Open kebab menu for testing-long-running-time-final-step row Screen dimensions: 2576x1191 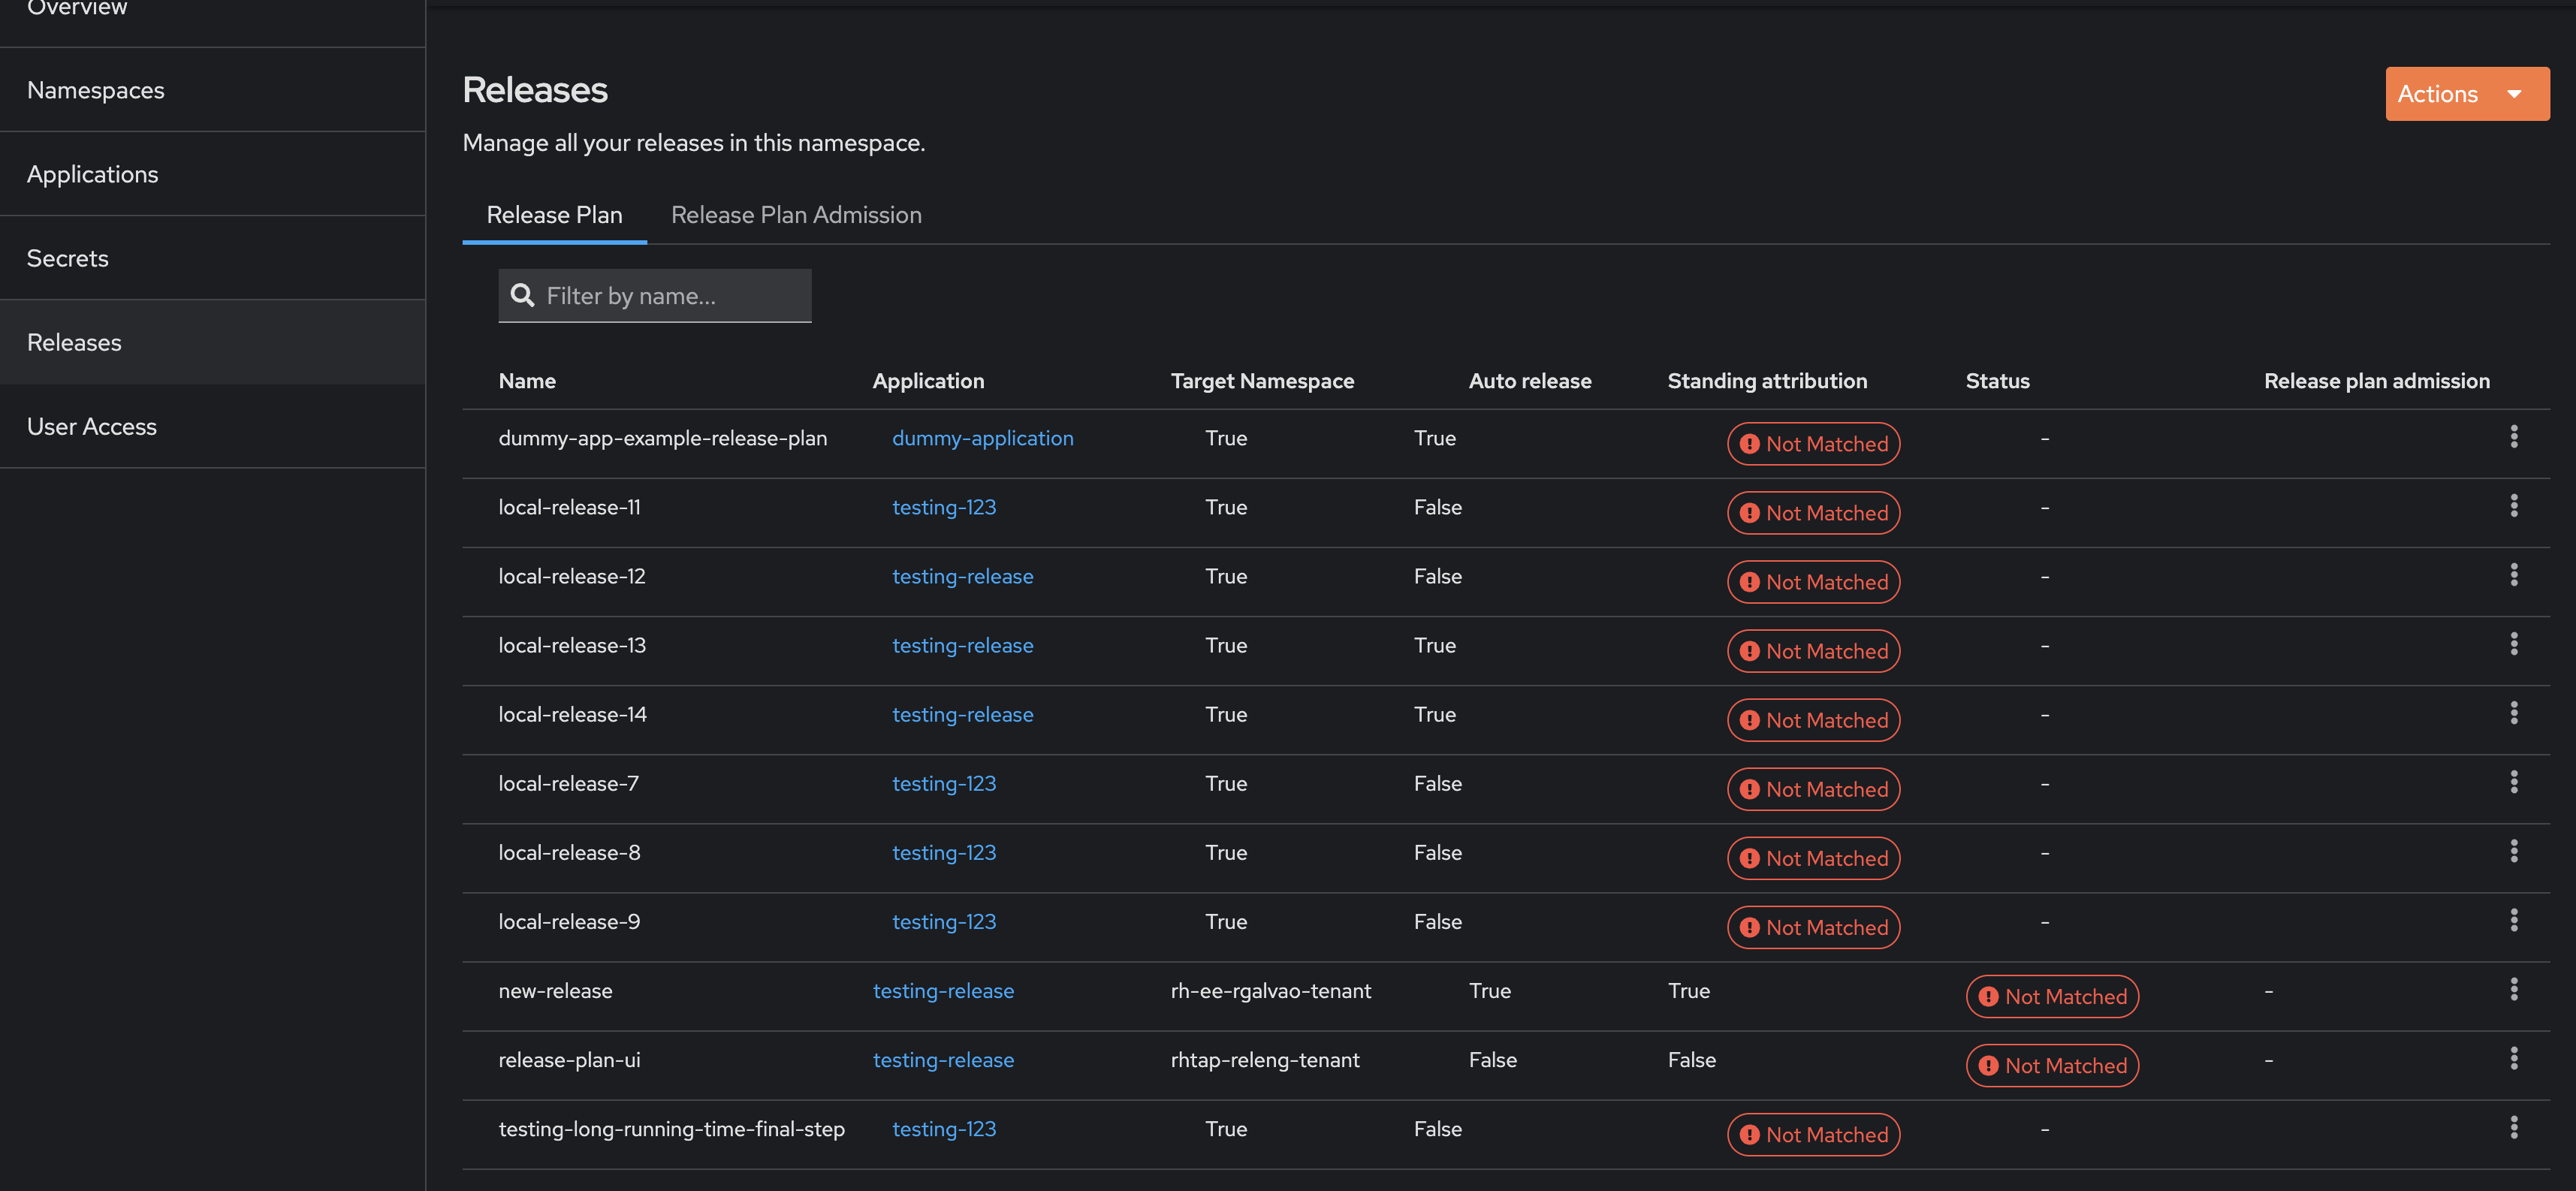click(x=2513, y=1127)
